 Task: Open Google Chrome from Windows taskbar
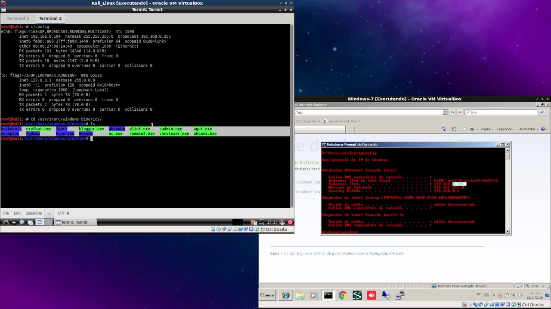(343, 295)
